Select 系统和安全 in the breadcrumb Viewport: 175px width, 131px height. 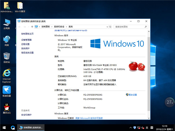pyautogui.click(x=59, y=27)
